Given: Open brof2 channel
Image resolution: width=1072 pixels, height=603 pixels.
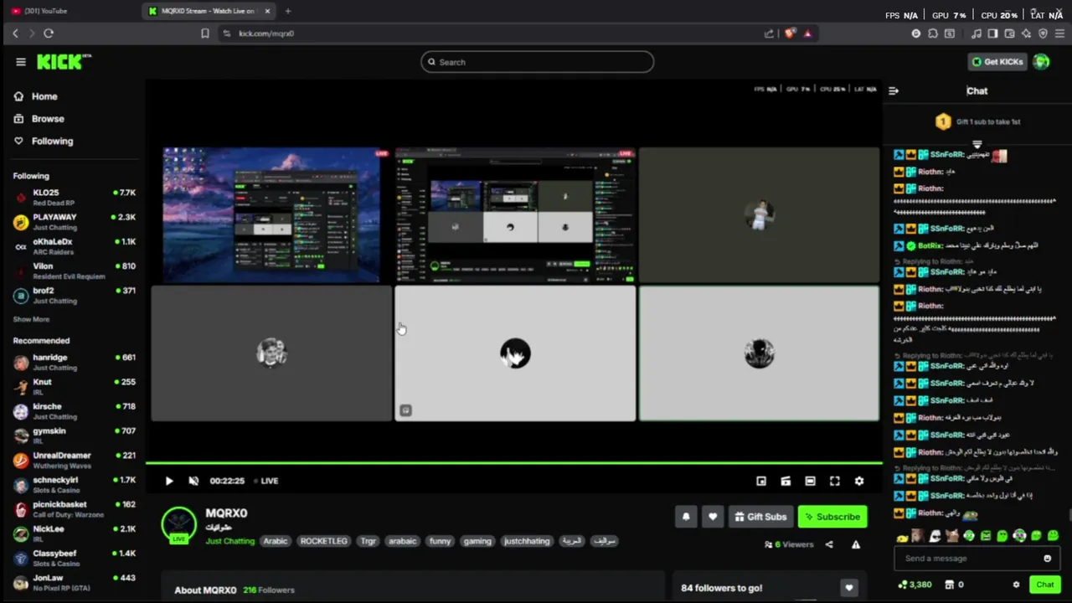Looking at the screenshot, I should click(x=74, y=295).
